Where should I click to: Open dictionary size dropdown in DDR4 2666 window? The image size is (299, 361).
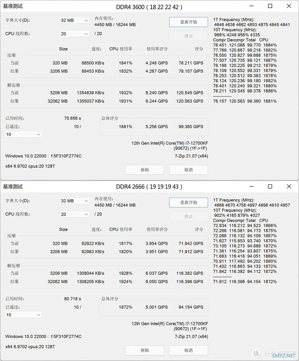(x=75, y=201)
